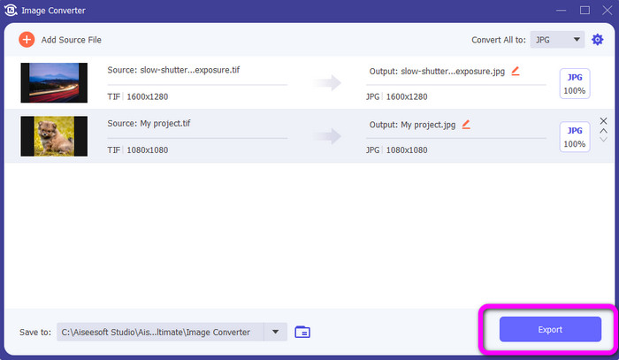
Task: Click JPG 1600x1280 output info
Action: 396,96
